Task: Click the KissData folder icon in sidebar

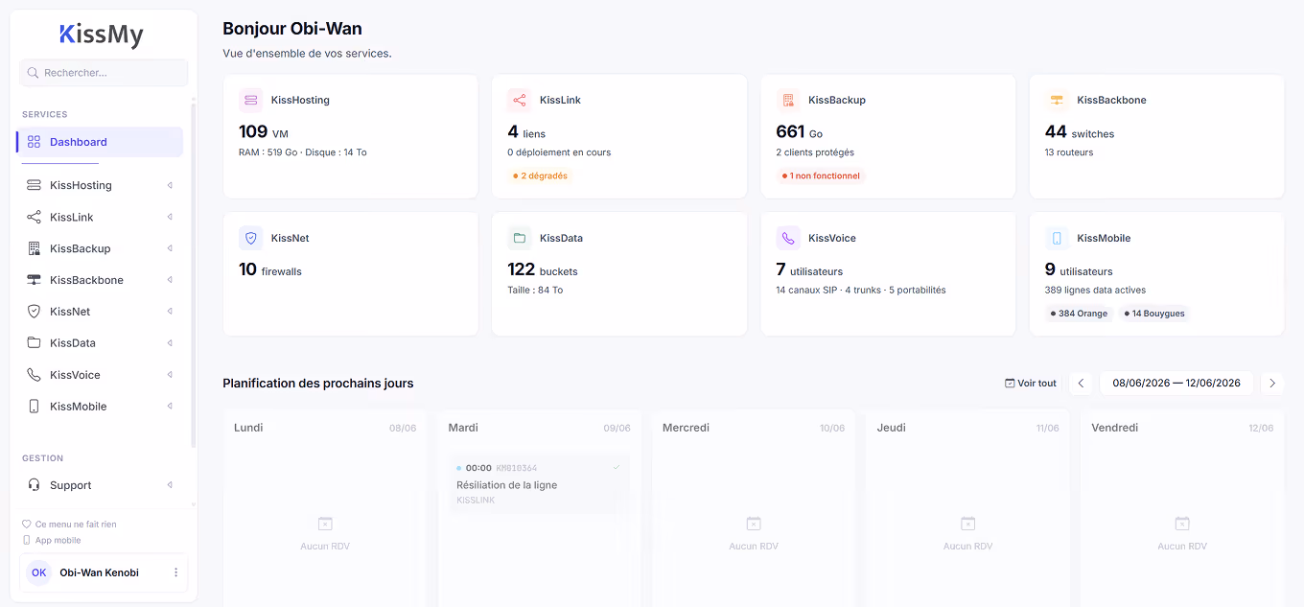Action: coord(34,342)
